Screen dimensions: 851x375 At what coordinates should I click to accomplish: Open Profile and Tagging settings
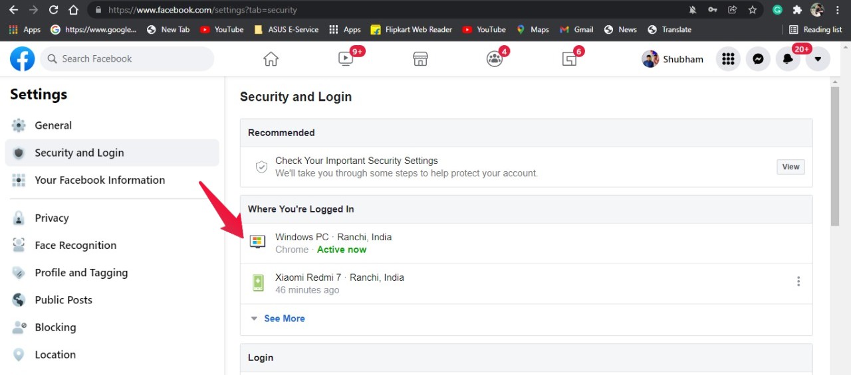tap(112, 272)
